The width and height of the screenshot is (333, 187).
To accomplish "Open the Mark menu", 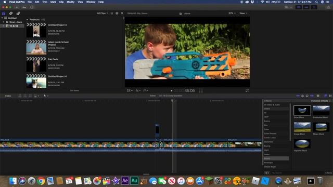I will pyautogui.click(x=53, y=2).
